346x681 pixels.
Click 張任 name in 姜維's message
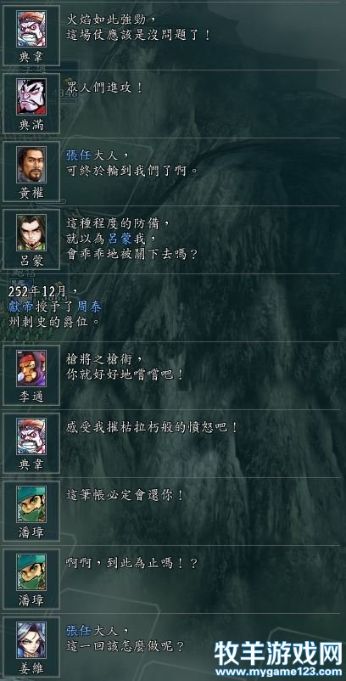click(x=79, y=631)
